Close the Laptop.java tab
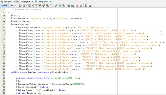Viewport: 166px width, 95px height. pos(50,2)
